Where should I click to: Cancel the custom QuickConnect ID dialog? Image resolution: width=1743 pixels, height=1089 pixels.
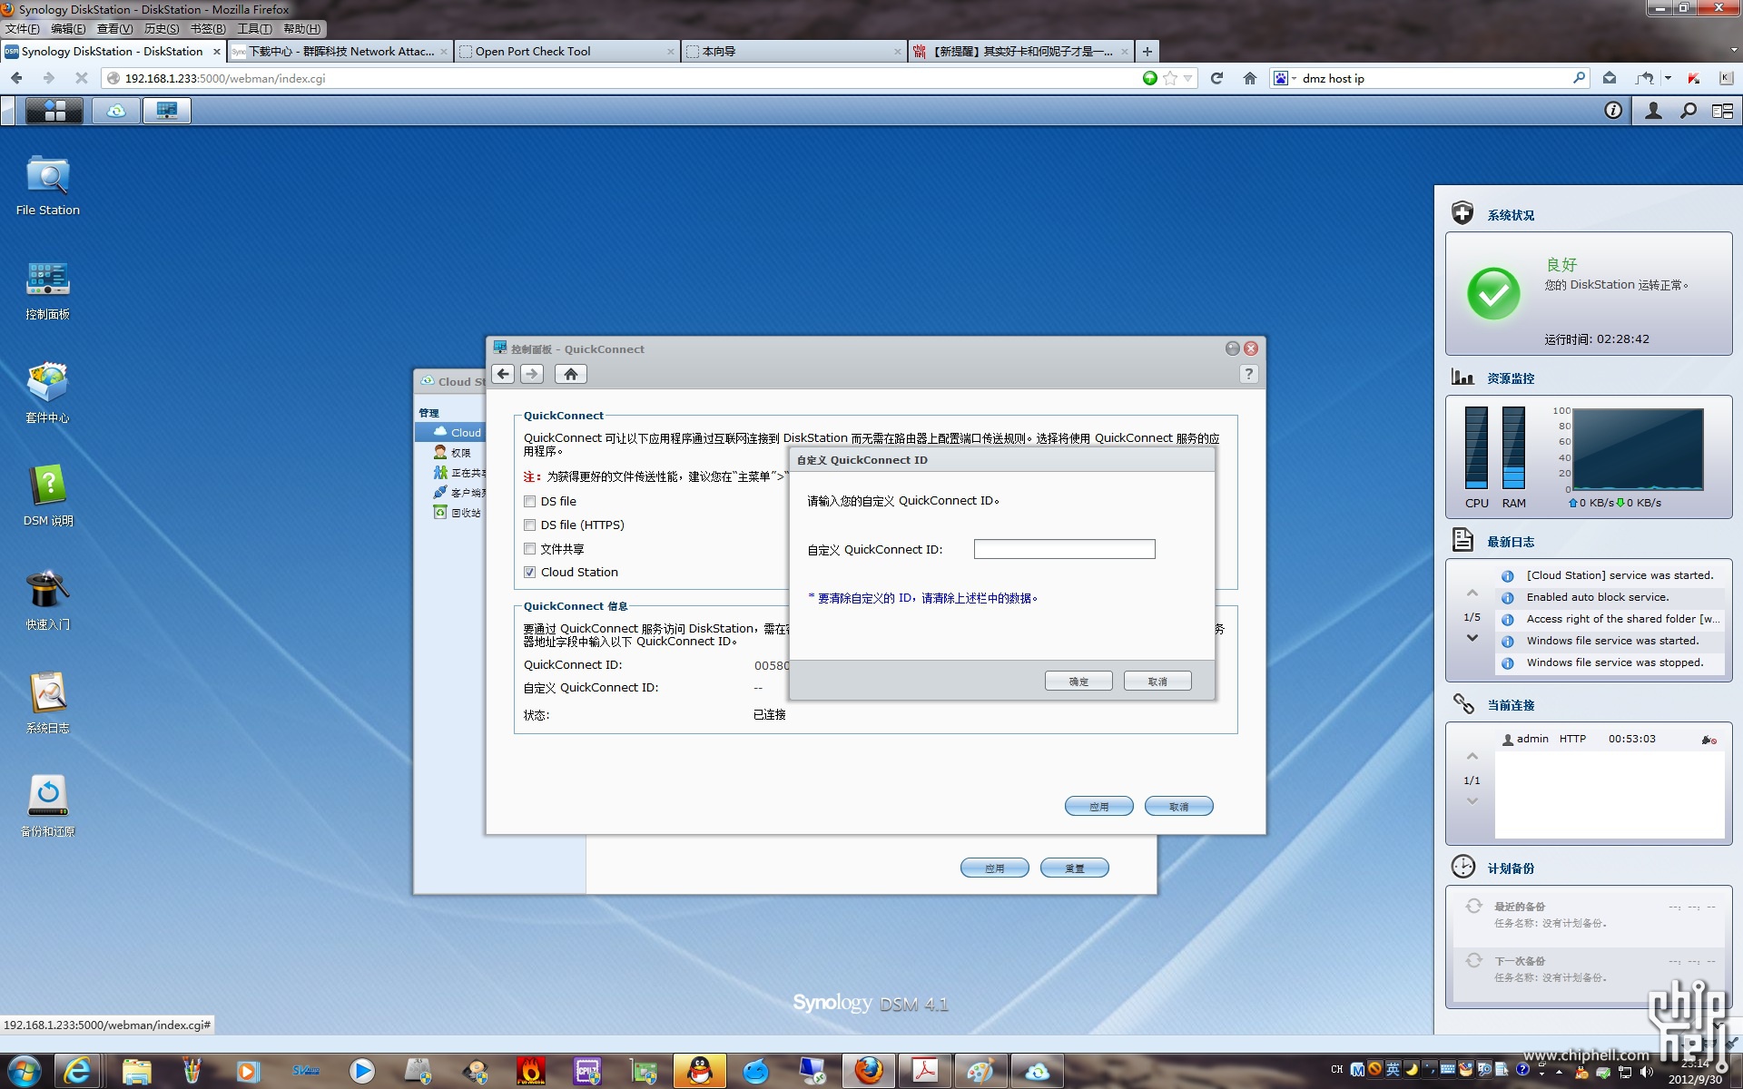coord(1157,682)
